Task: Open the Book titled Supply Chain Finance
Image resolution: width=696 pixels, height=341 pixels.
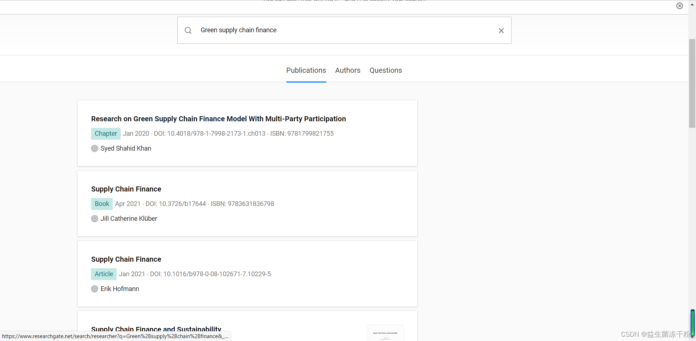Action: click(x=126, y=189)
